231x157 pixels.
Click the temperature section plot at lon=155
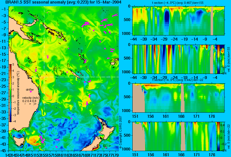click(x=178, y=21)
